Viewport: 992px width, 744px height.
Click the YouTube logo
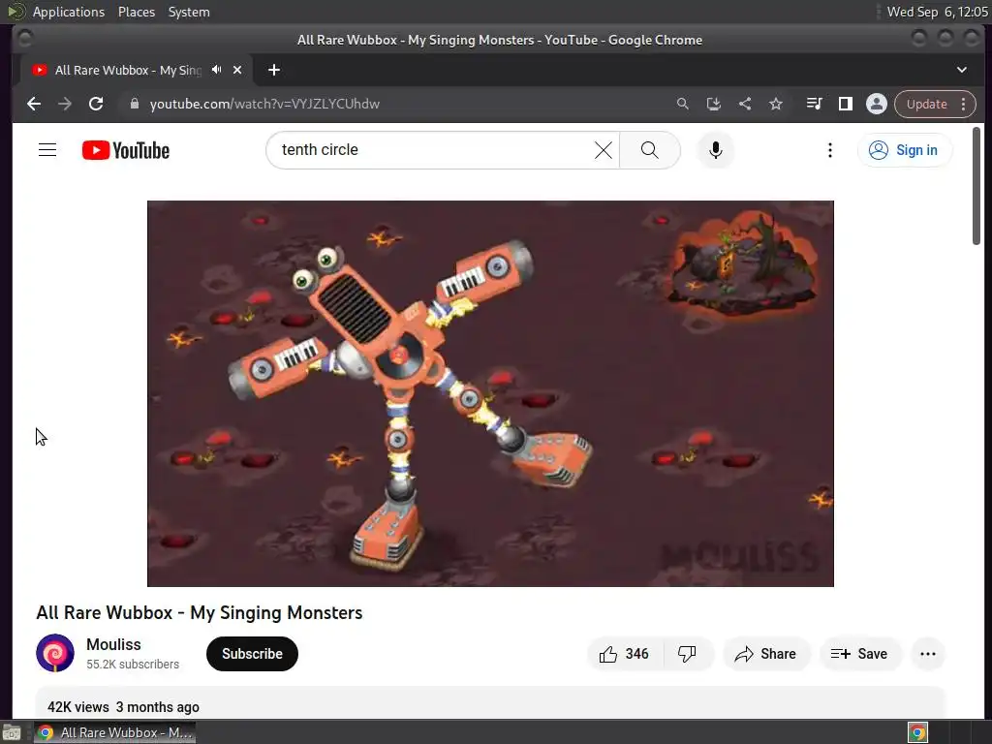point(126,150)
